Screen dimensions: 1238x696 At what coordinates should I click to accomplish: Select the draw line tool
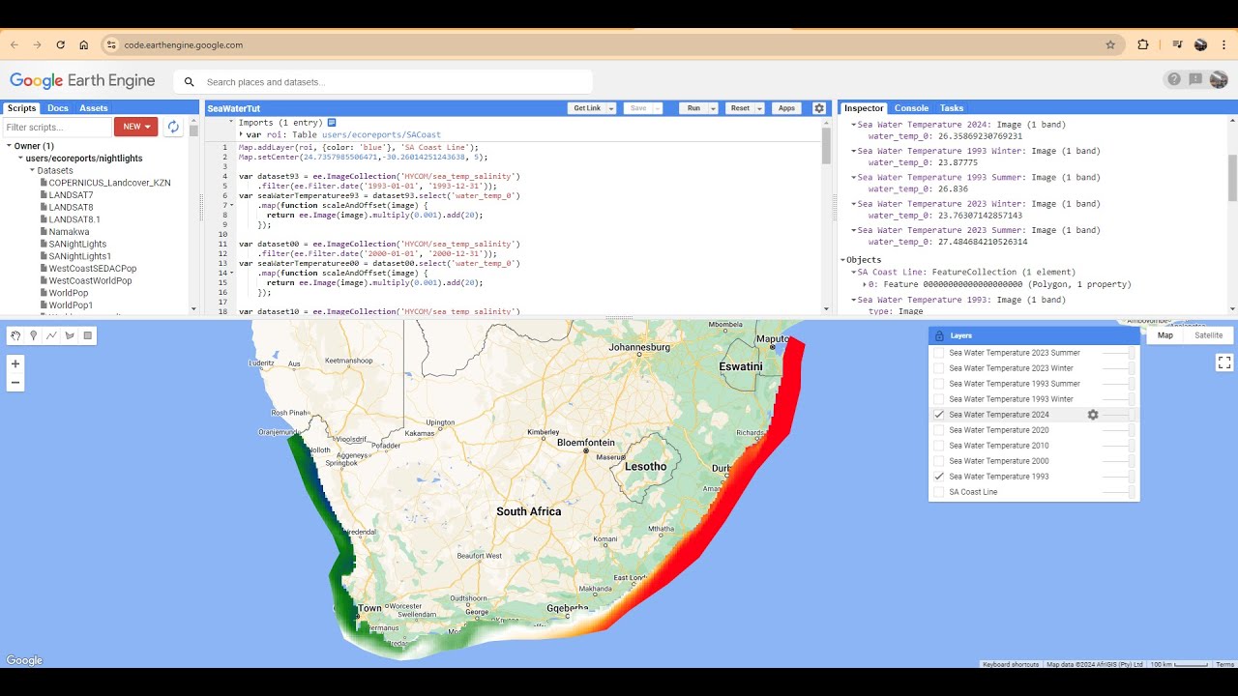pos(51,336)
